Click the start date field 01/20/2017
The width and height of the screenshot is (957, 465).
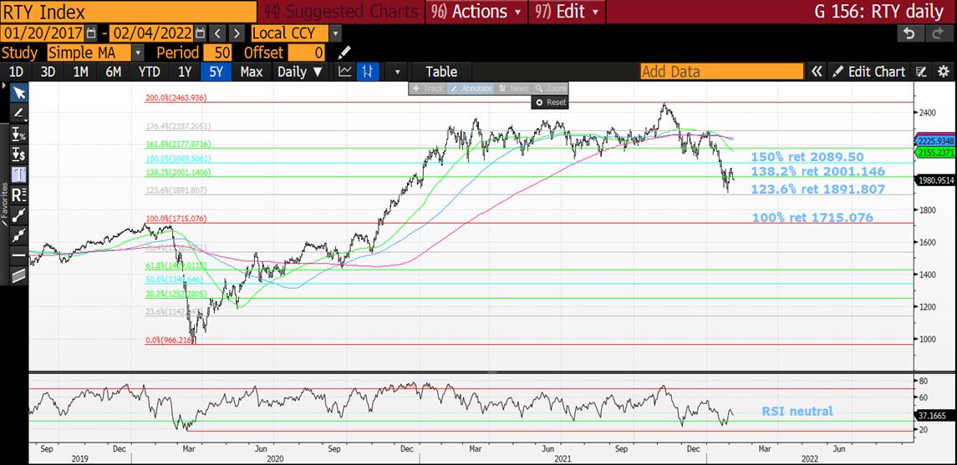tap(43, 33)
